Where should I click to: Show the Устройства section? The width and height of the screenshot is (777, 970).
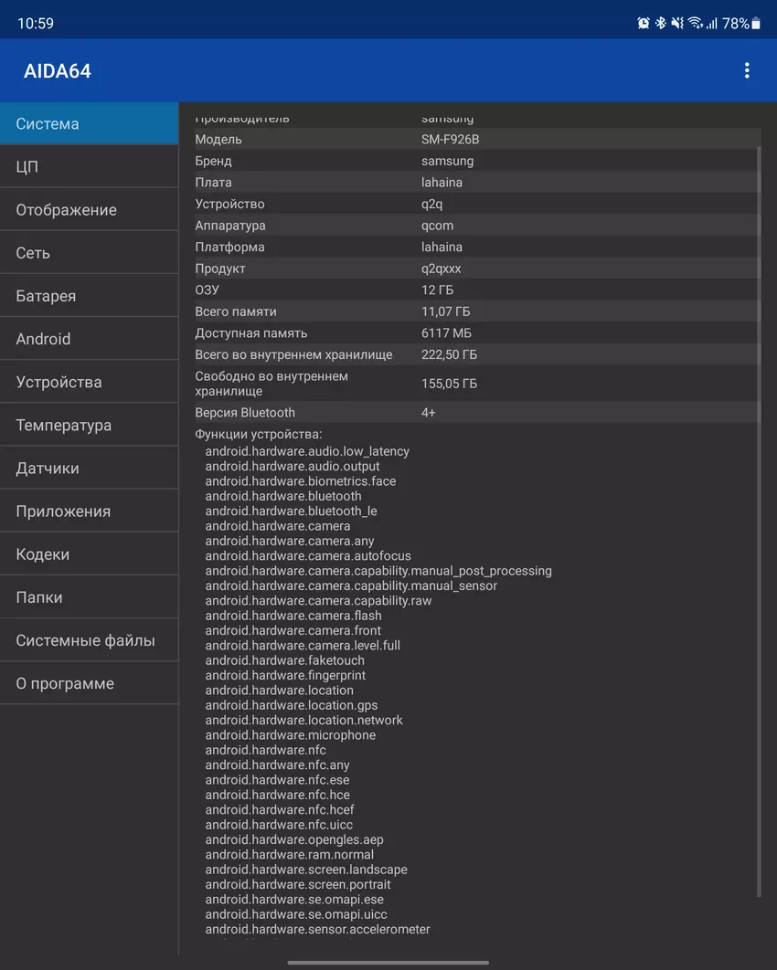coord(89,382)
